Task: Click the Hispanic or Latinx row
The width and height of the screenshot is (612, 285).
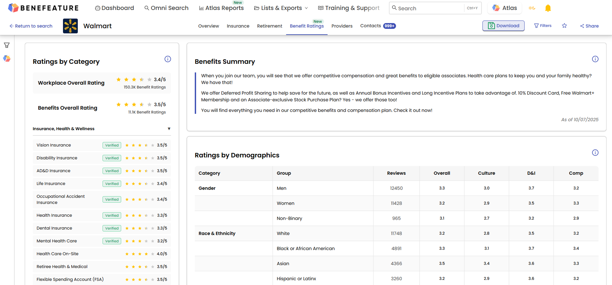Action: pos(397,279)
